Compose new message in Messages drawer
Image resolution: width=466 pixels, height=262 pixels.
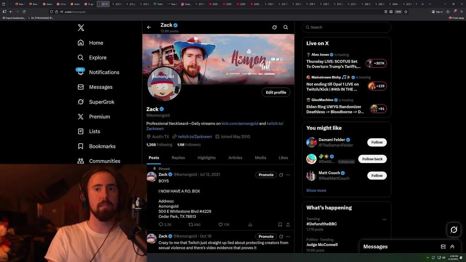pos(443,247)
